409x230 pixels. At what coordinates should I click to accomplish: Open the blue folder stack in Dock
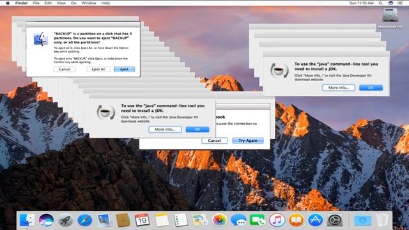(x=362, y=220)
